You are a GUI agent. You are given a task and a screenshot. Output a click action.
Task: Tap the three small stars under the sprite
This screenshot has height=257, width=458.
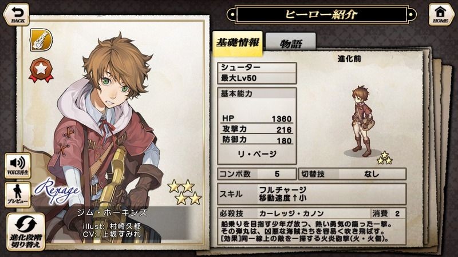[385, 158]
